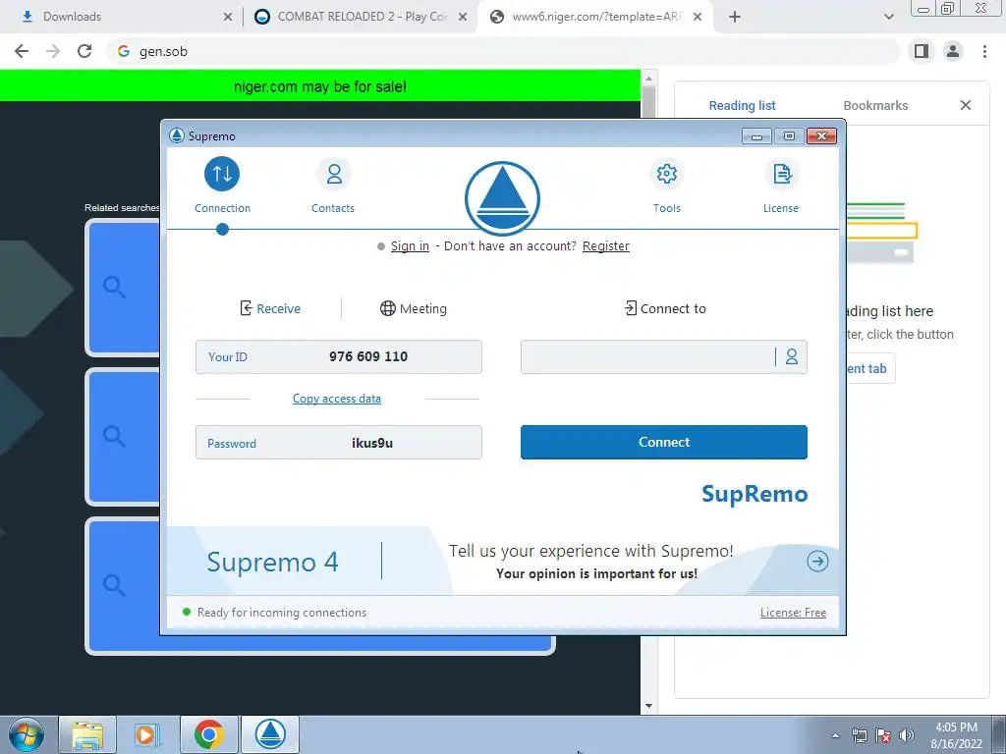Screen dimensions: 1006x754
Task: Click the Chrome address bar showing gen.sob
Action: click(504, 51)
